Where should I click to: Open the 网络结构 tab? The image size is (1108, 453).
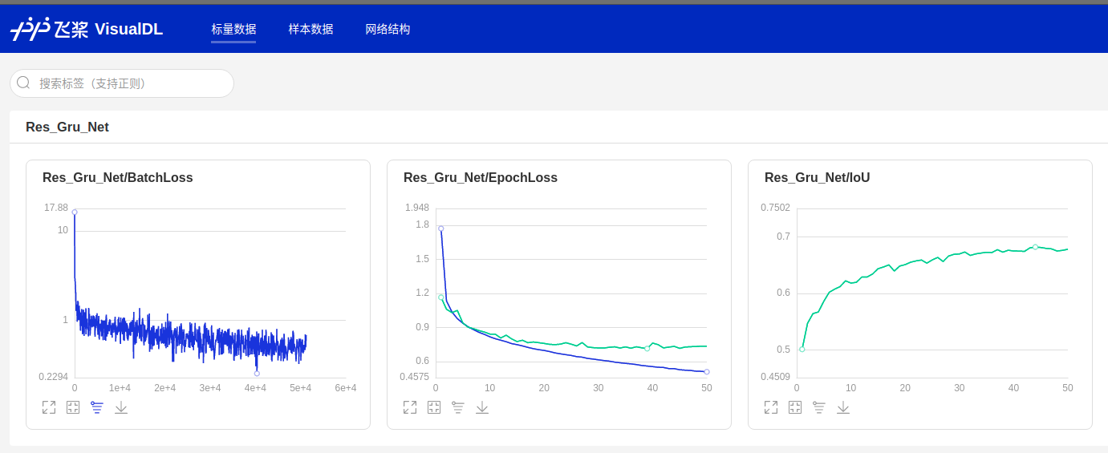pos(388,30)
